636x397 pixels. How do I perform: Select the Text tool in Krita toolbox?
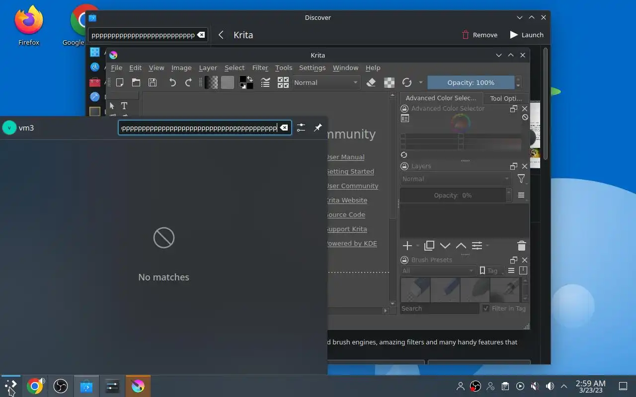coord(124,106)
